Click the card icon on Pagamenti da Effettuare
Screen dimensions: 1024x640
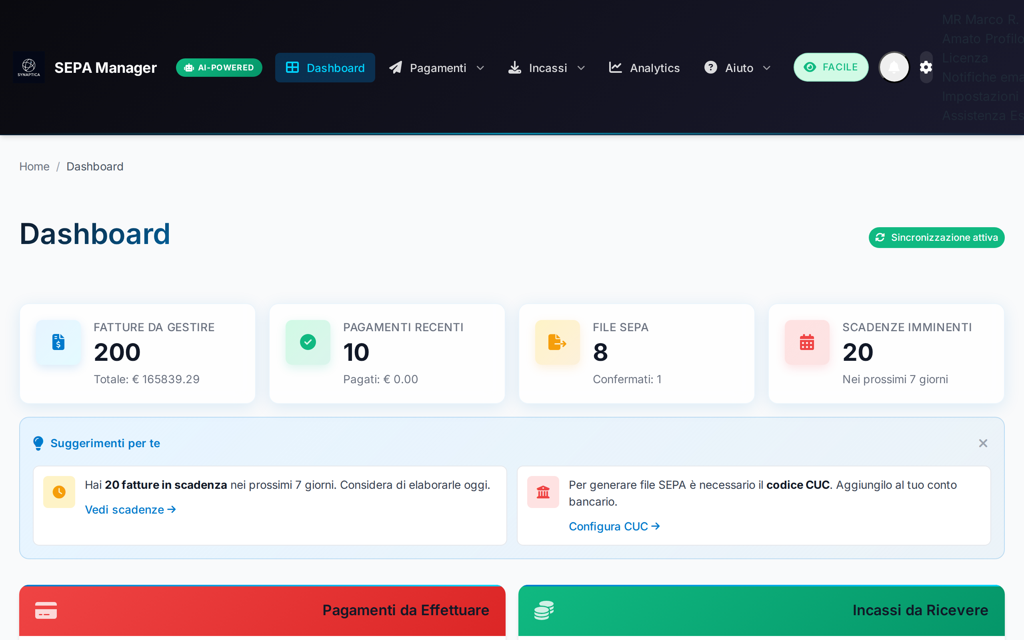pos(45,610)
